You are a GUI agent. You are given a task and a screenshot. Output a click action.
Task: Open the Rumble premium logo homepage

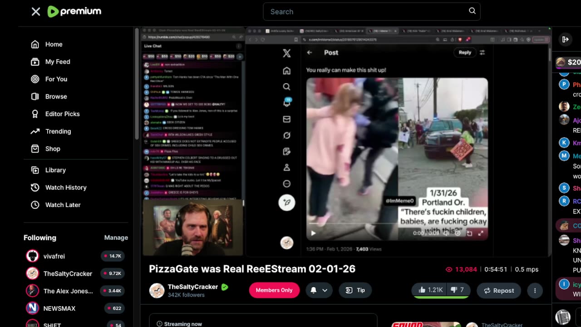coord(74,11)
